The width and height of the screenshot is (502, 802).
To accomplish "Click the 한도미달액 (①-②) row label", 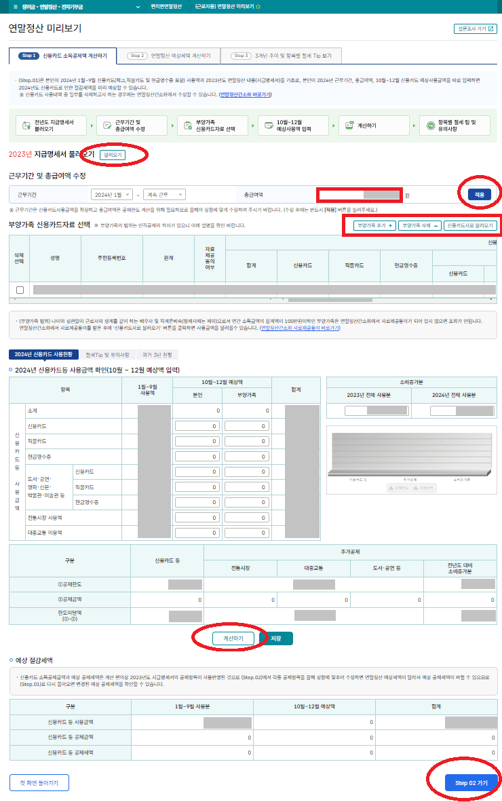I will pos(69,615).
